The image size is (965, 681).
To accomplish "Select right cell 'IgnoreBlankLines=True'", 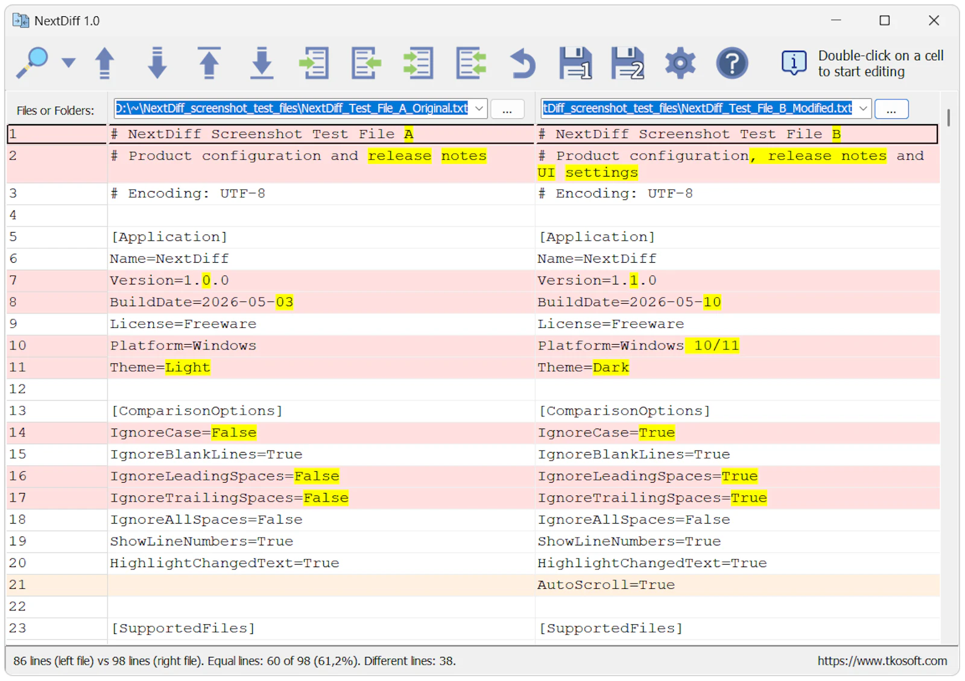I will coord(738,454).
